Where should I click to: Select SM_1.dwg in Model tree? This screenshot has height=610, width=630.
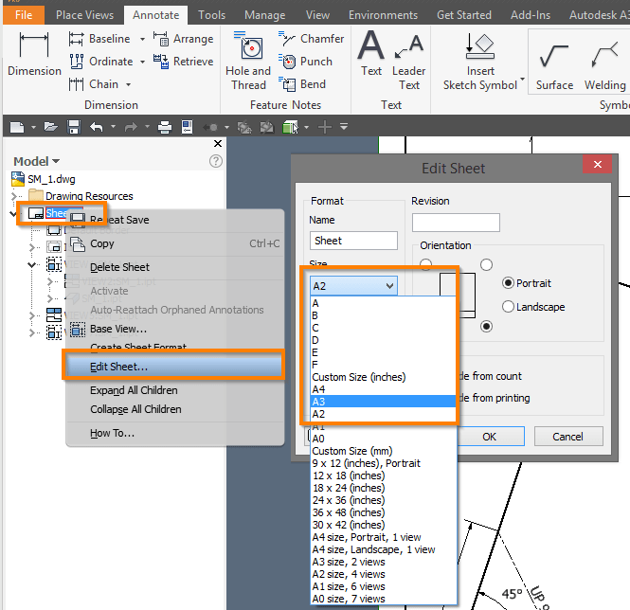pos(44,179)
